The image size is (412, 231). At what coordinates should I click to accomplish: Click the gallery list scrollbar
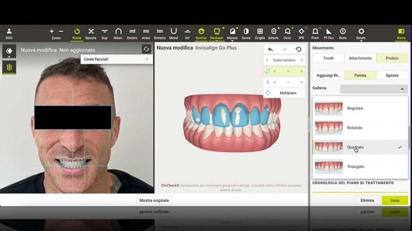click(x=409, y=139)
